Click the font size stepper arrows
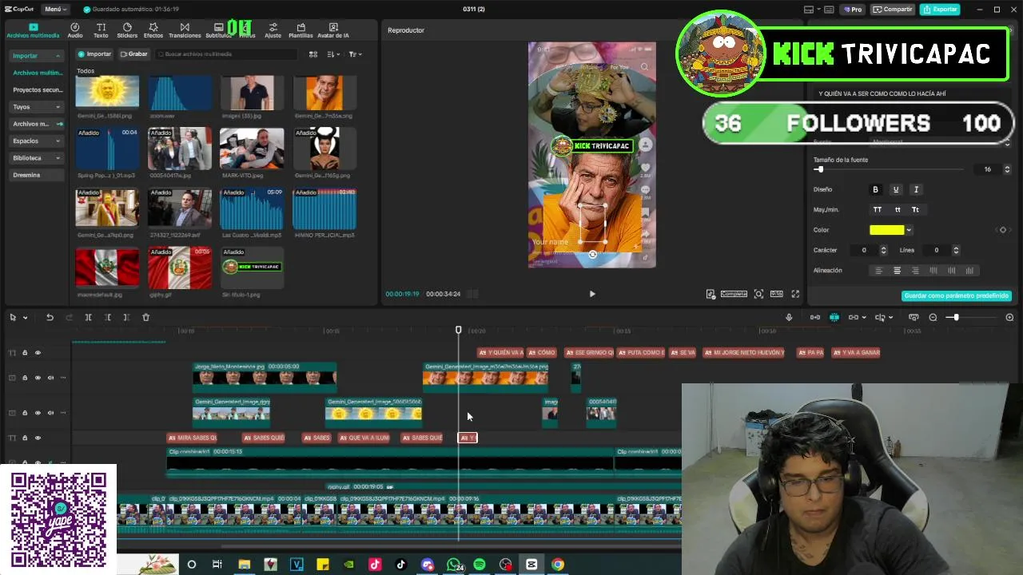Viewport: 1023px width, 575px height. click(x=1007, y=169)
